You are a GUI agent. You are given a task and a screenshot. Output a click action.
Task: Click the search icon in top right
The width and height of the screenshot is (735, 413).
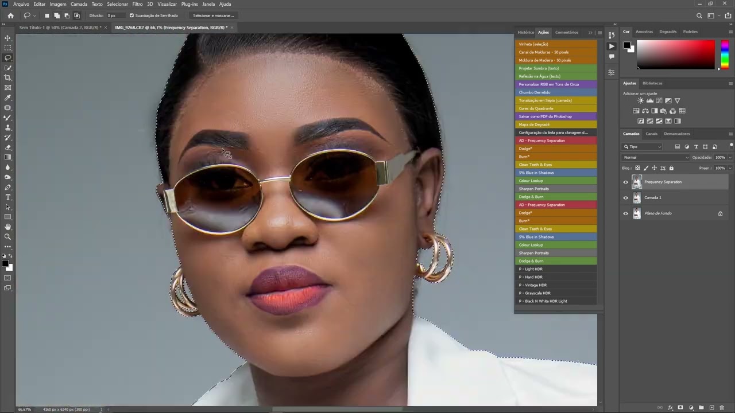(699, 15)
